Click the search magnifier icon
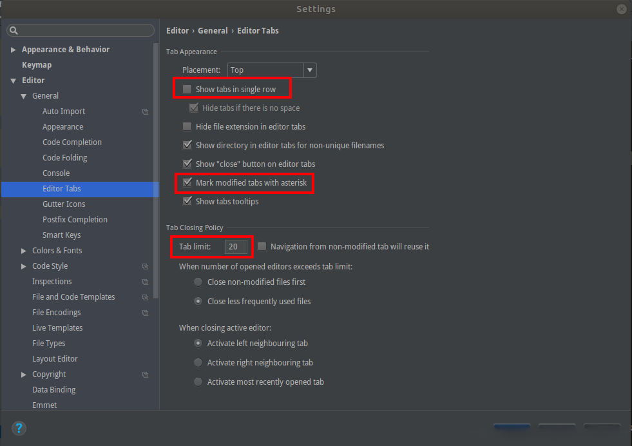Viewport: 632px width, 446px height. [x=14, y=30]
